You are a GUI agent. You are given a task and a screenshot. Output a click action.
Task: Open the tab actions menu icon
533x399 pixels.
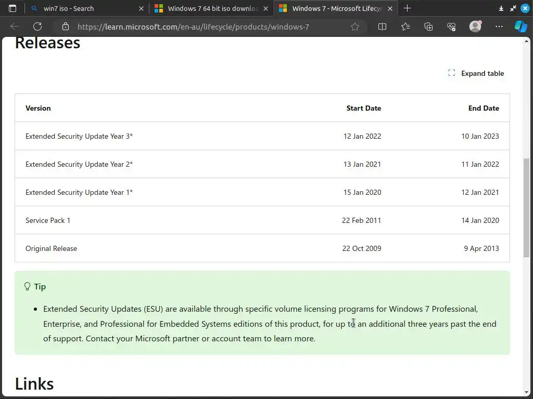pyautogui.click(x=12, y=8)
